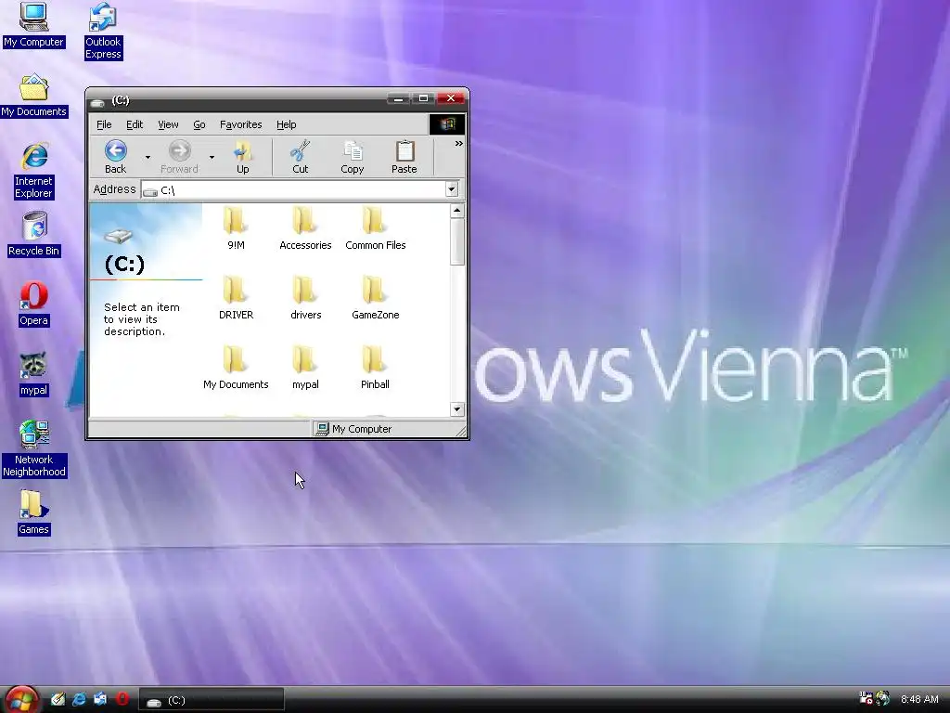Open the Forward history dropdown arrow
This screenshot has width=950, height=713.
tap(212, 158)
